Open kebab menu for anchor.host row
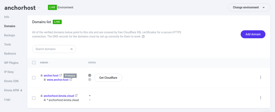The height and width of the screenshot is (112, 275). coord(260,77)
